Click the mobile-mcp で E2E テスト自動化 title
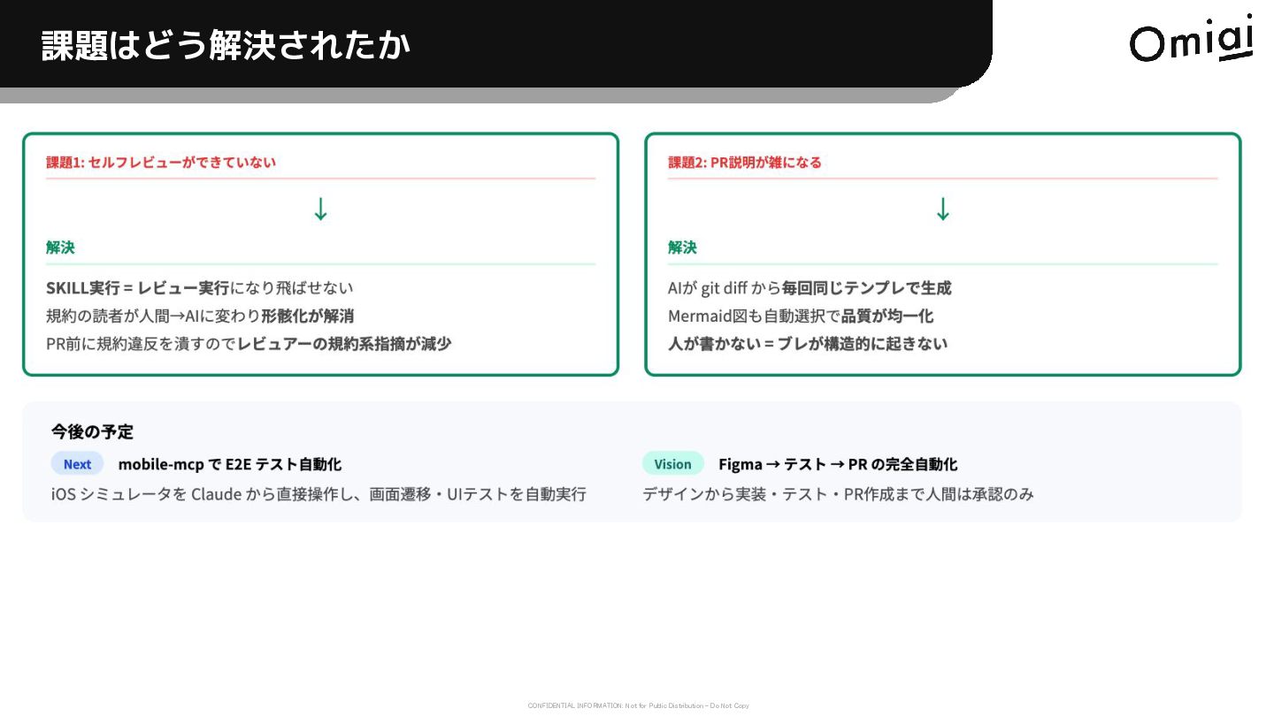Screen dimensions: 1274x716 [x=230, y=464]
